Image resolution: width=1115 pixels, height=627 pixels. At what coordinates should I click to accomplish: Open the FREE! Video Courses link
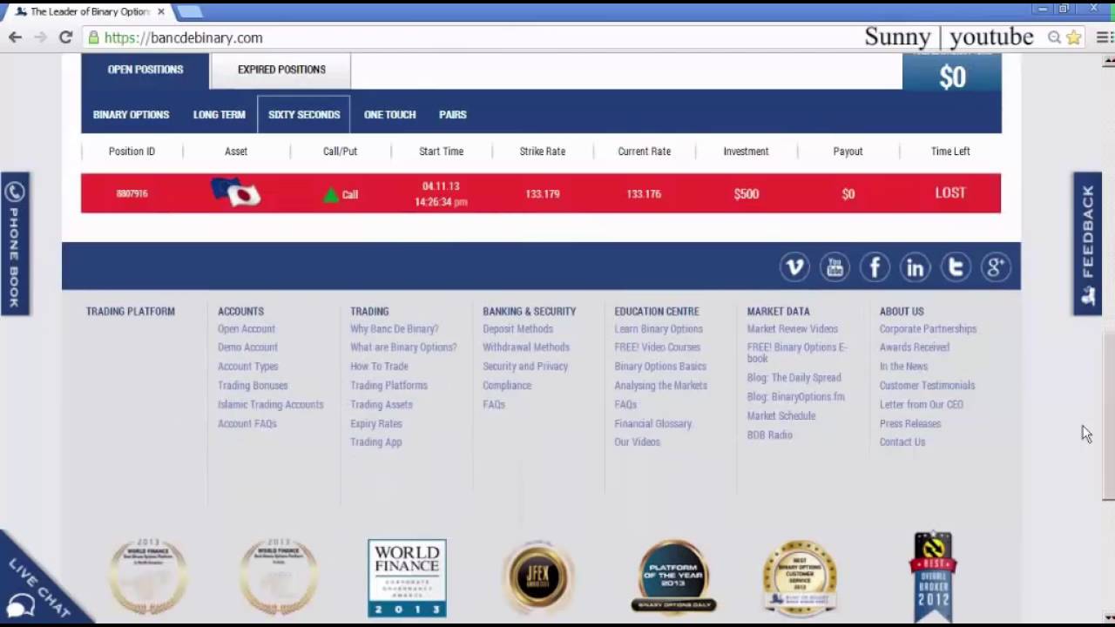pos(658,347)
